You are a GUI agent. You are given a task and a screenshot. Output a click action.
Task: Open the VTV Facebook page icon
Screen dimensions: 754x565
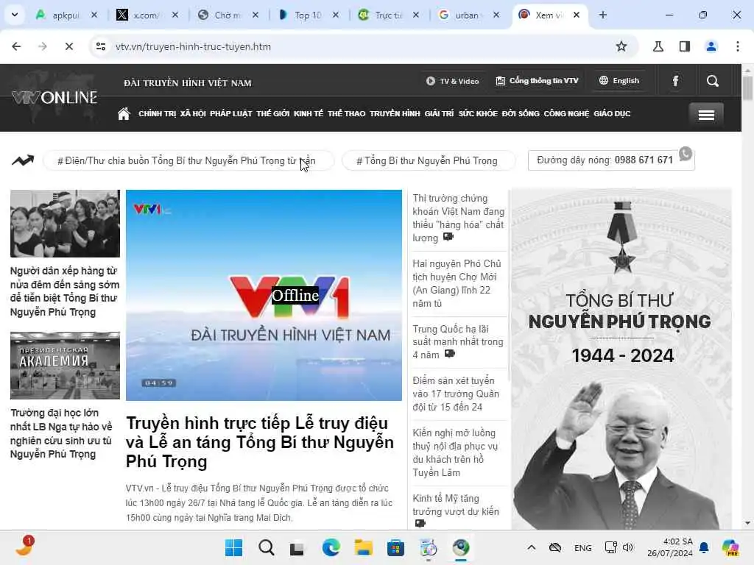coord(676,81)
